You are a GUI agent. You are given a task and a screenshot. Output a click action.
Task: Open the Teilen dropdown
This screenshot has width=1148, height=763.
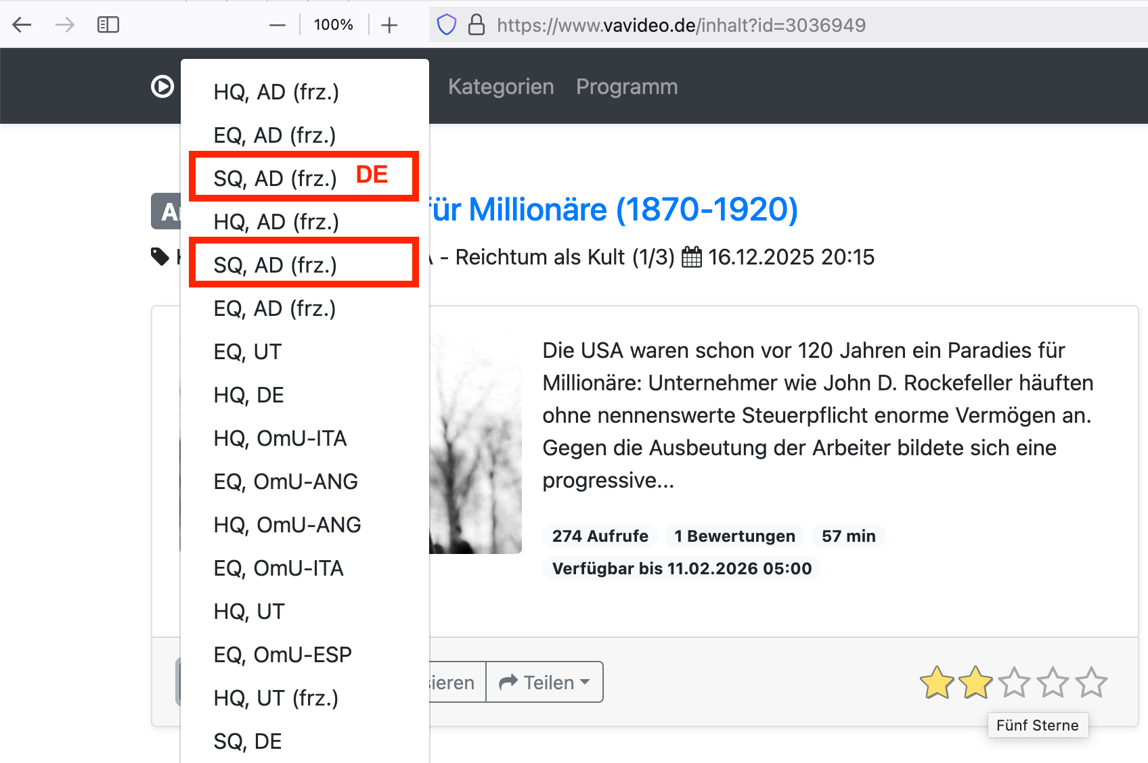pyautogui.click(x=544, y=683)
